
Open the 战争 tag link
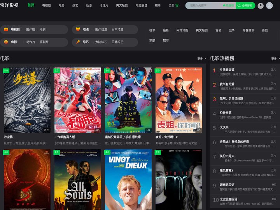tap(232, 30)
